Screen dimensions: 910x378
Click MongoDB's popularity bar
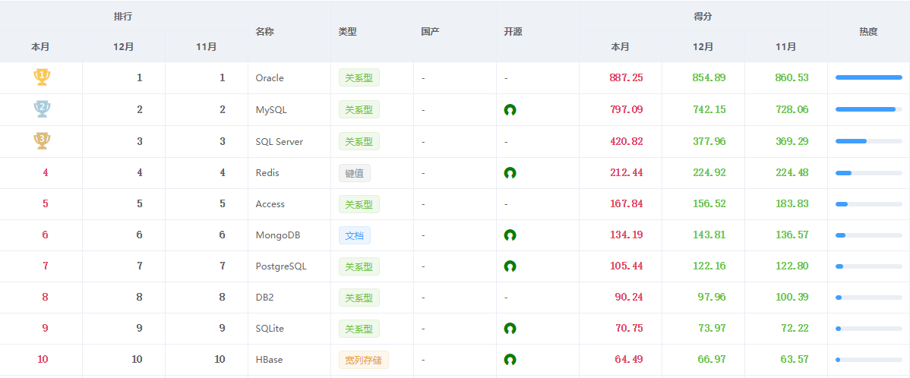pos(869,235)
